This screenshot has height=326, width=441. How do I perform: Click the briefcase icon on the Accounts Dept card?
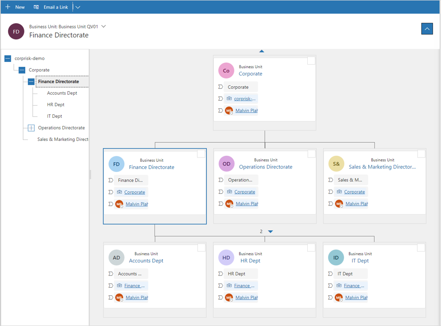tap(119, 285)
